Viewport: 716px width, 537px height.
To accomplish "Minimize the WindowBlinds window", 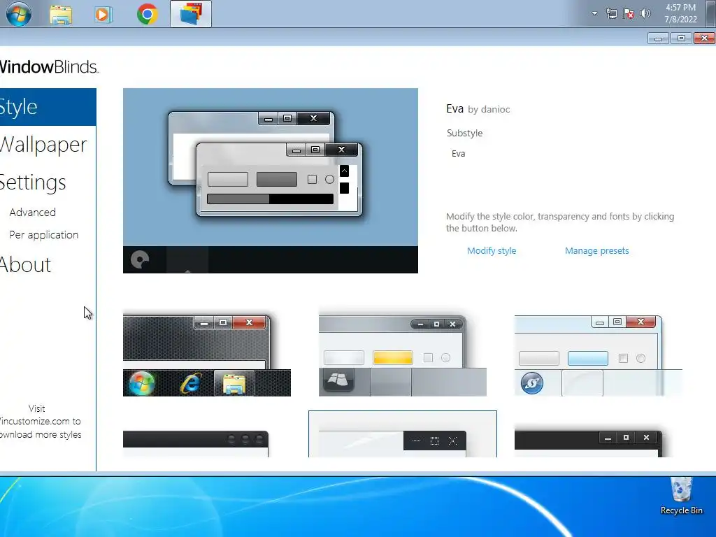I will coord(658,38).
